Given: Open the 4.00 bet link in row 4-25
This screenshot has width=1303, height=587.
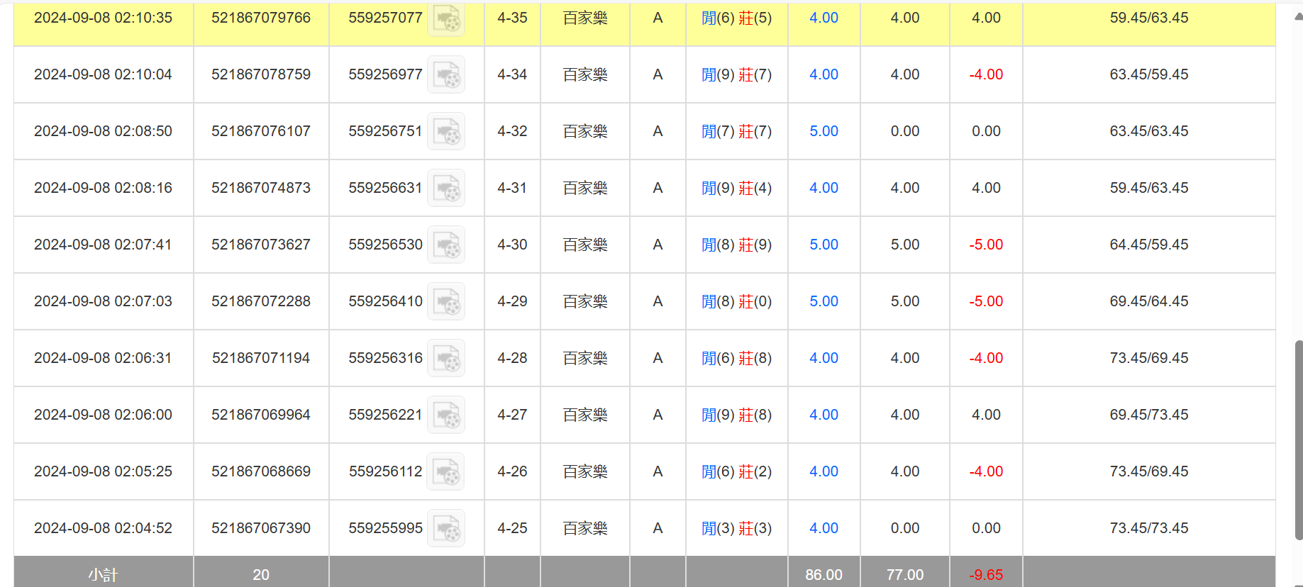Looking at the screenshot, I should click(824, 528).
